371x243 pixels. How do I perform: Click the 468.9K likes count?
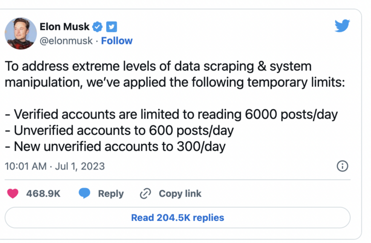pos(43,193)
